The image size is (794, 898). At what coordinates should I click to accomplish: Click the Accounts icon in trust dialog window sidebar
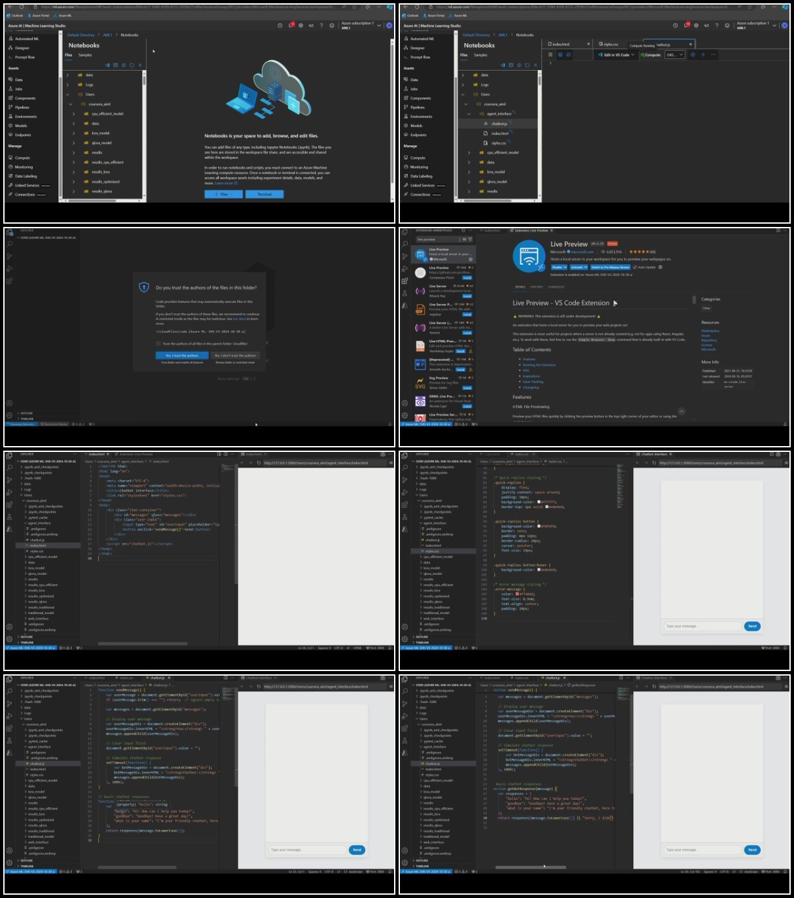click(x=9, y=403)
